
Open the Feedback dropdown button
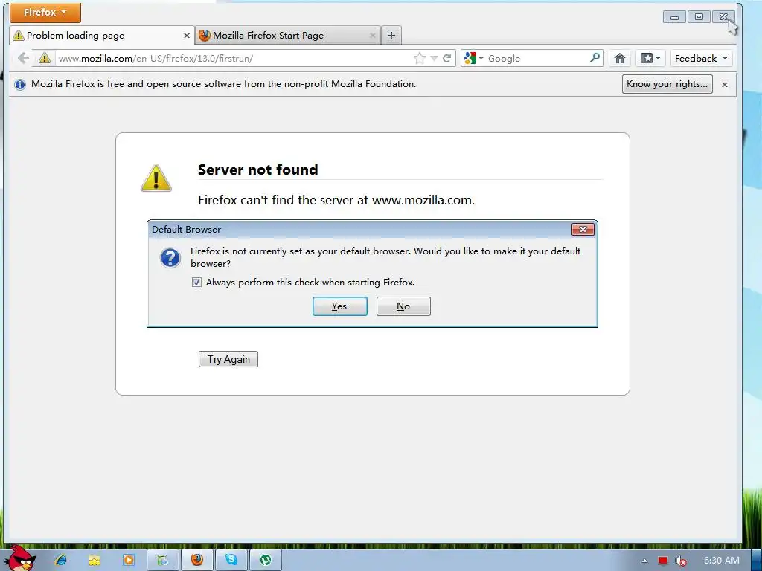click(x=701, y=58)
